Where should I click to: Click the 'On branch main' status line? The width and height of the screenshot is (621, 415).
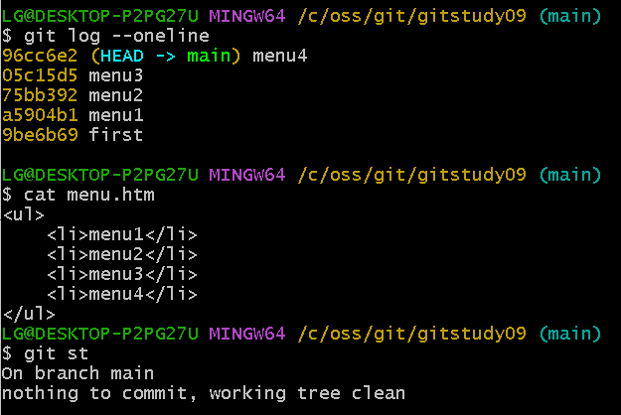(x=78, y=373)
